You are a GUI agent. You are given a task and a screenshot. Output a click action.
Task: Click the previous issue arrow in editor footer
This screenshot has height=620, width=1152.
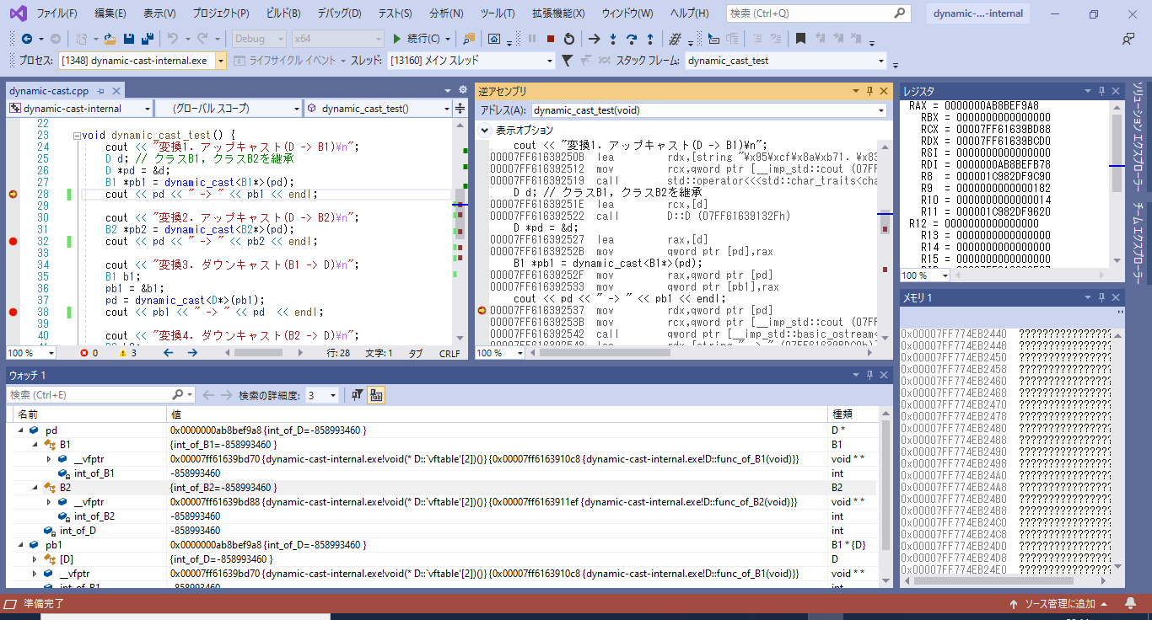pyautogui.click(x=168, y=353)
